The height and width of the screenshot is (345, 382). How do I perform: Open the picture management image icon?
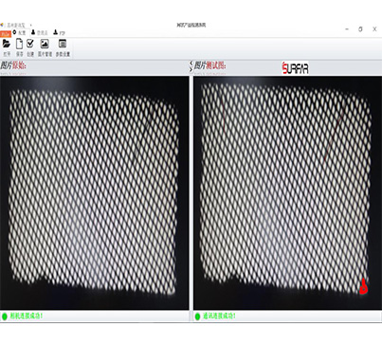tap(45, 44)
